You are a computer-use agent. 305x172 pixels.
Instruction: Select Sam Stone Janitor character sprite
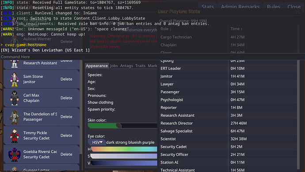coord(15,79)
